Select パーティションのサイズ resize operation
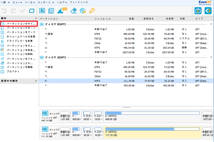214x142 pixels. (x=19, y=24)
